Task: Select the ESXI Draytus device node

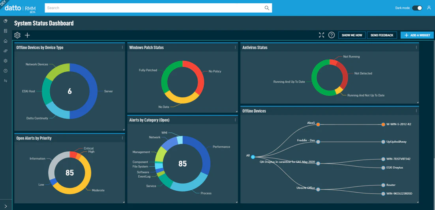Action: coord(383,167)
